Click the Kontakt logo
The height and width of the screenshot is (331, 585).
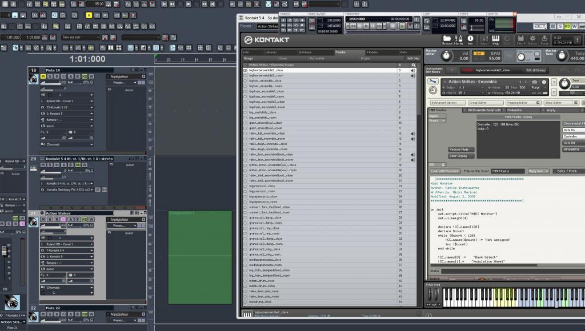[x=267, y=39]
